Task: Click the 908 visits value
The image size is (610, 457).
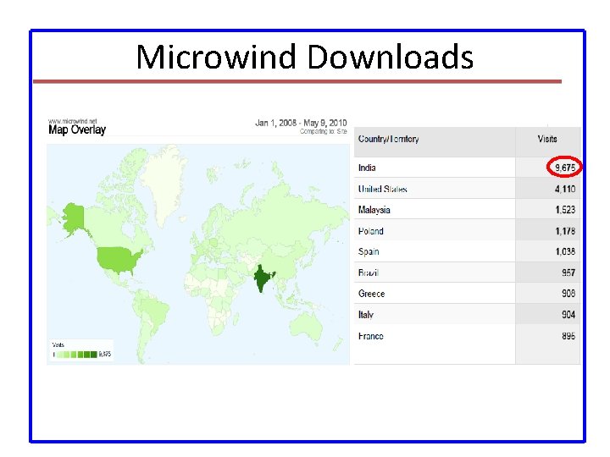Action: pos(568,294)
